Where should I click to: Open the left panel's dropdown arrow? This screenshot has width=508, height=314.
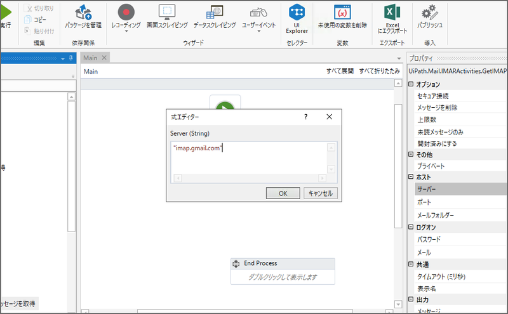tap(63, 59)
